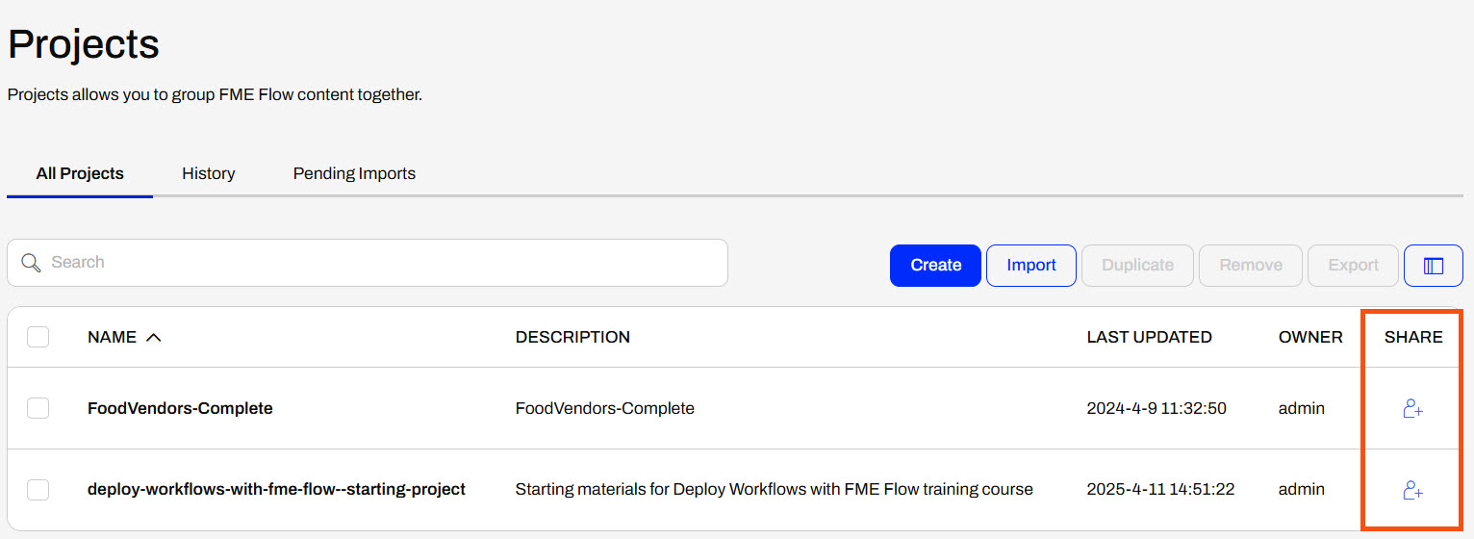Open the FoodVendors-Complete project link
This screenshot has width=1474, height=539.
[x=180, y=408]
